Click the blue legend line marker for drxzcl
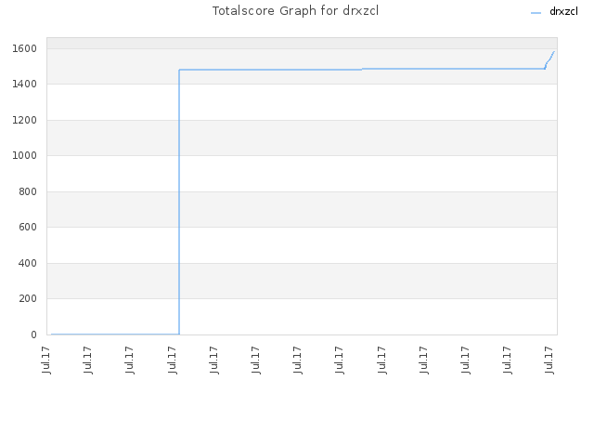 click(x=536, y=13)
